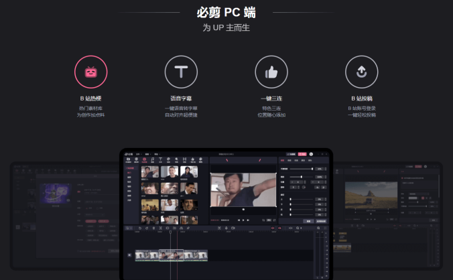Image resolution: width=453 pixels, height=280 pixels.
Task: Select the highlighted middle clip on timeline
Action: pyautogui.click(x=172, y=255)
